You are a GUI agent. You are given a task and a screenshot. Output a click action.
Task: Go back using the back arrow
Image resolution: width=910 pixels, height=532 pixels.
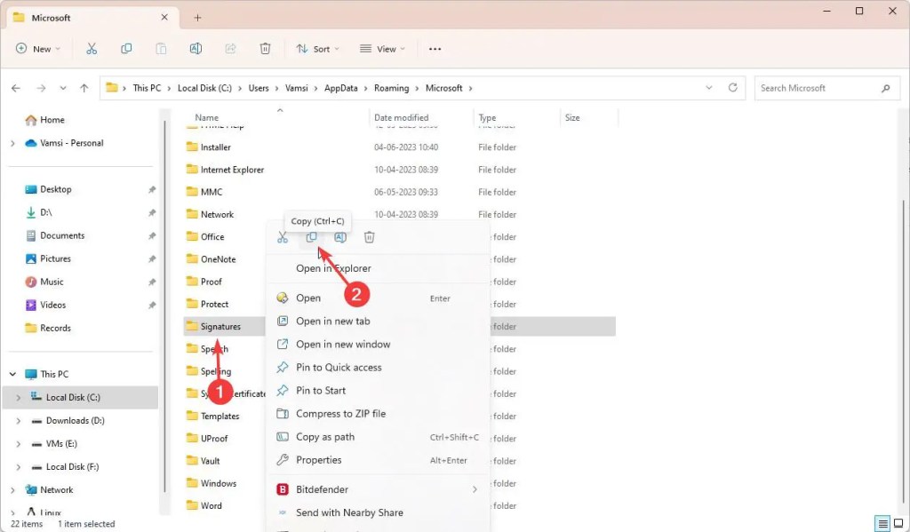(16, 88)
